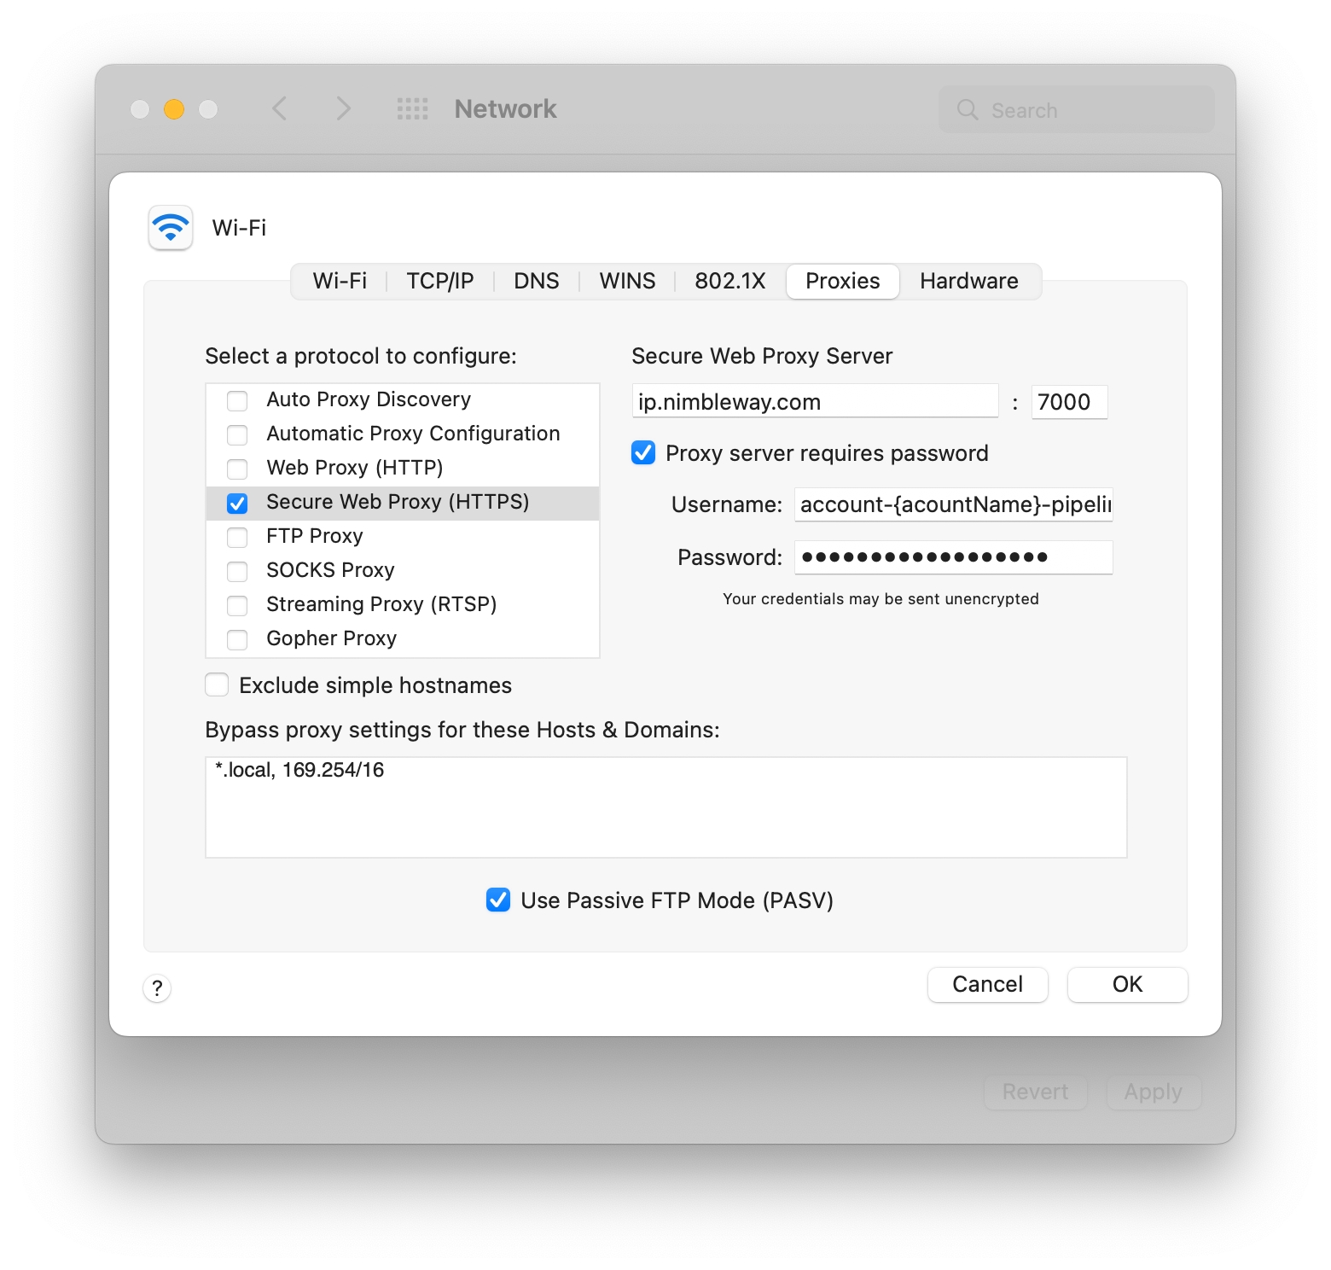The image size is (1331, 1270).
Task: Switch to the Hardware tab
Action: [x=968, y=282]
